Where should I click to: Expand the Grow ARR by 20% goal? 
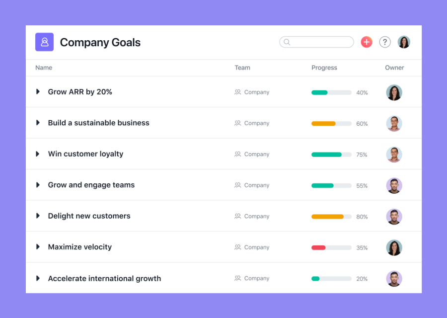[x=38, y=92]
